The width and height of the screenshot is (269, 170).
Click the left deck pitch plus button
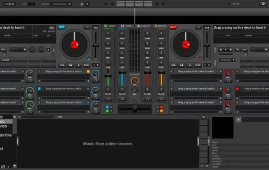click(x=98, y=65)
